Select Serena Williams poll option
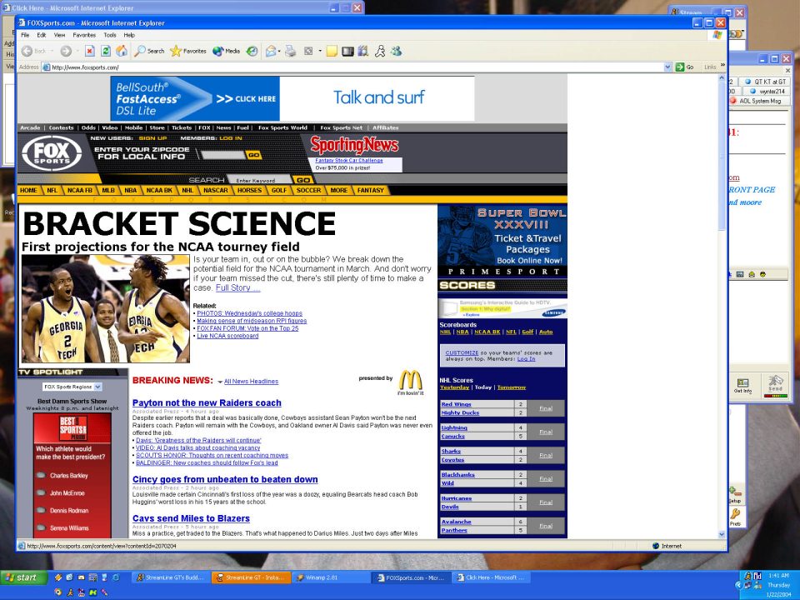The height and width of the screenshot is (600, 800). 42,528
